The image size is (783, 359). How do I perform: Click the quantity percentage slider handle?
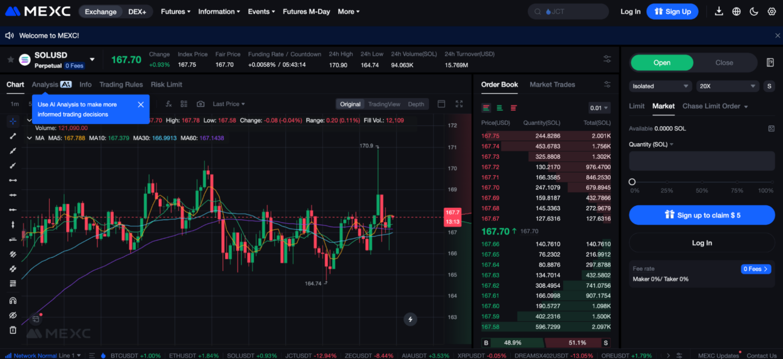click(632, 182)
